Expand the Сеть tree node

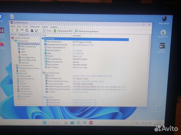tap(15, 81)
